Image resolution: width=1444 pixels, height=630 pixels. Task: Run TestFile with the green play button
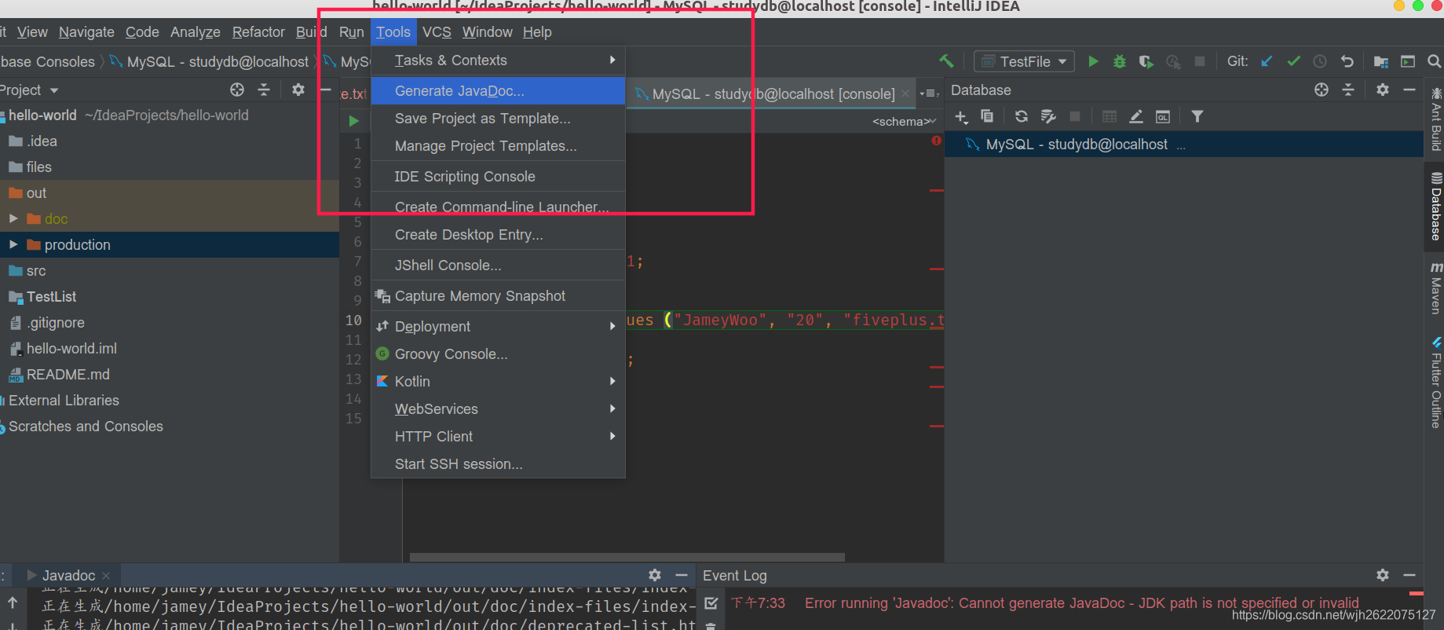[1093, 61]
